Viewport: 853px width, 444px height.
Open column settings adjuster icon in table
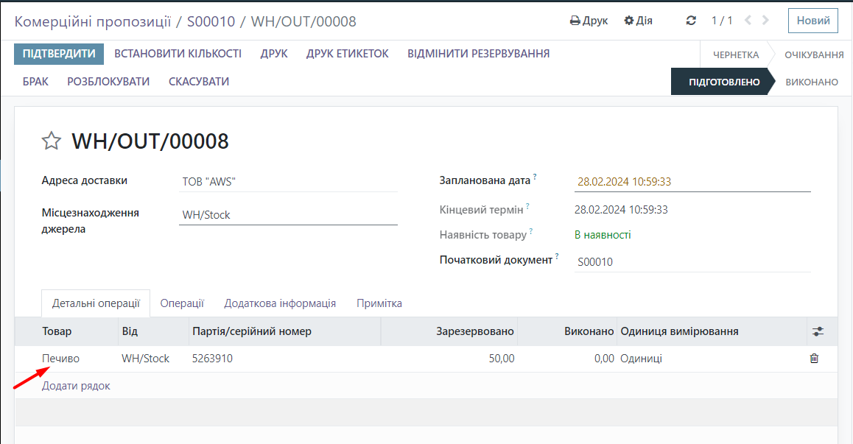point(818,332)
